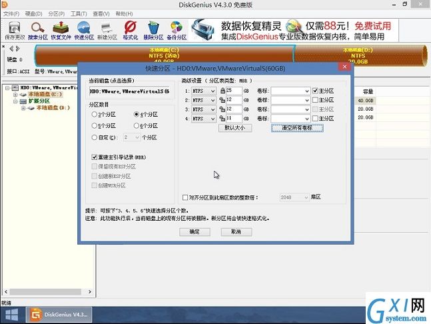Click the D: partition bar in disk map
Screen dimensions: 431x324
pos(360,55)
